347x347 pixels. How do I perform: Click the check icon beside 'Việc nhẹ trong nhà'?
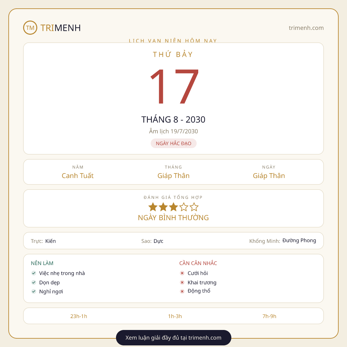point(34,273)
